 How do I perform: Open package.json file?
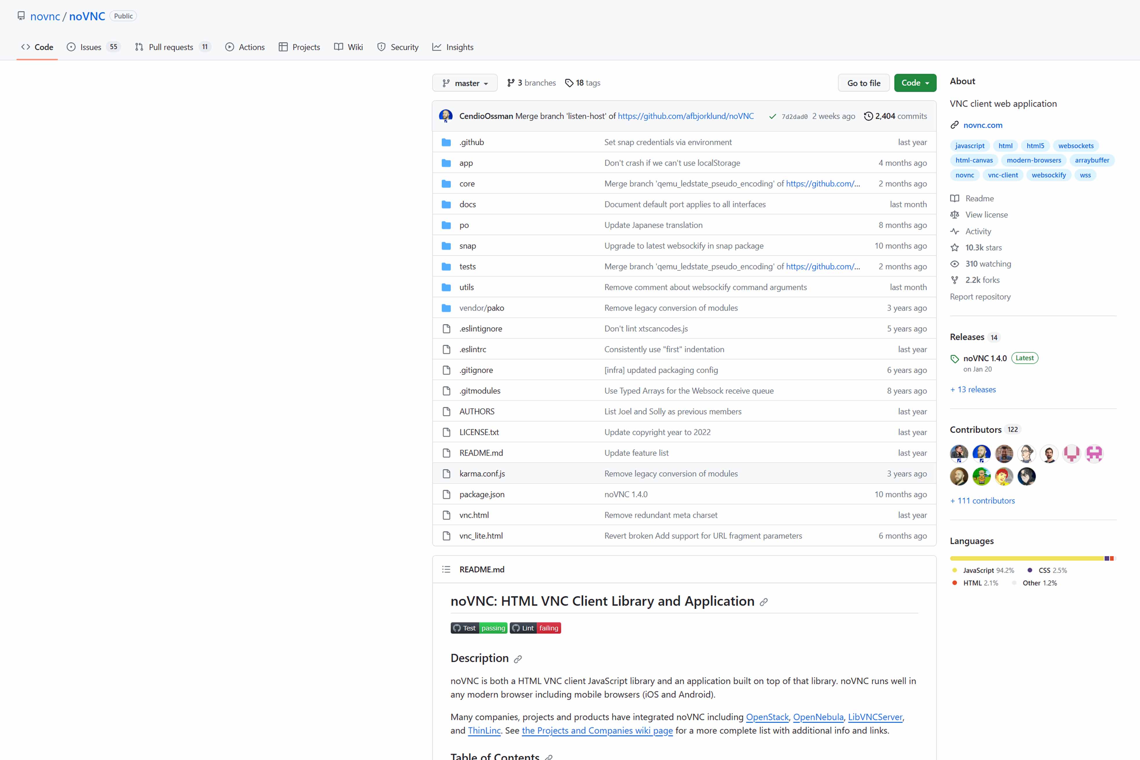click(x=482, y=494)
